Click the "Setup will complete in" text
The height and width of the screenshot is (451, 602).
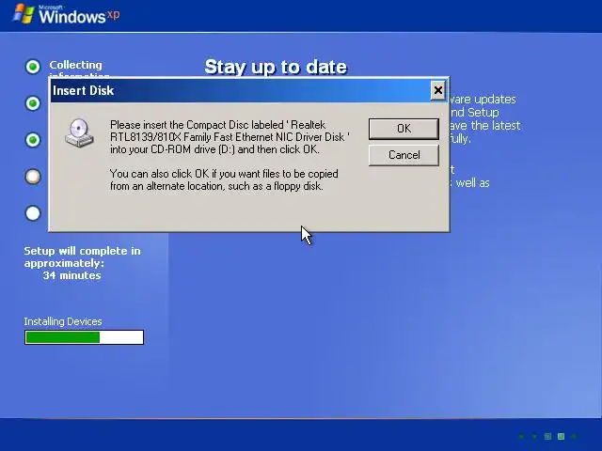[82, 251]
